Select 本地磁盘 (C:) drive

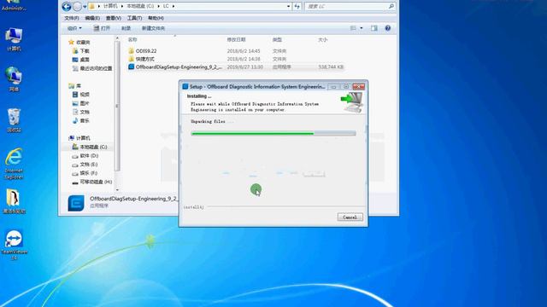pos(90,147)
